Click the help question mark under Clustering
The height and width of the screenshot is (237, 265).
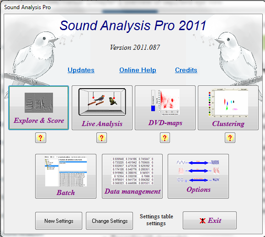[x=230, y=138]
